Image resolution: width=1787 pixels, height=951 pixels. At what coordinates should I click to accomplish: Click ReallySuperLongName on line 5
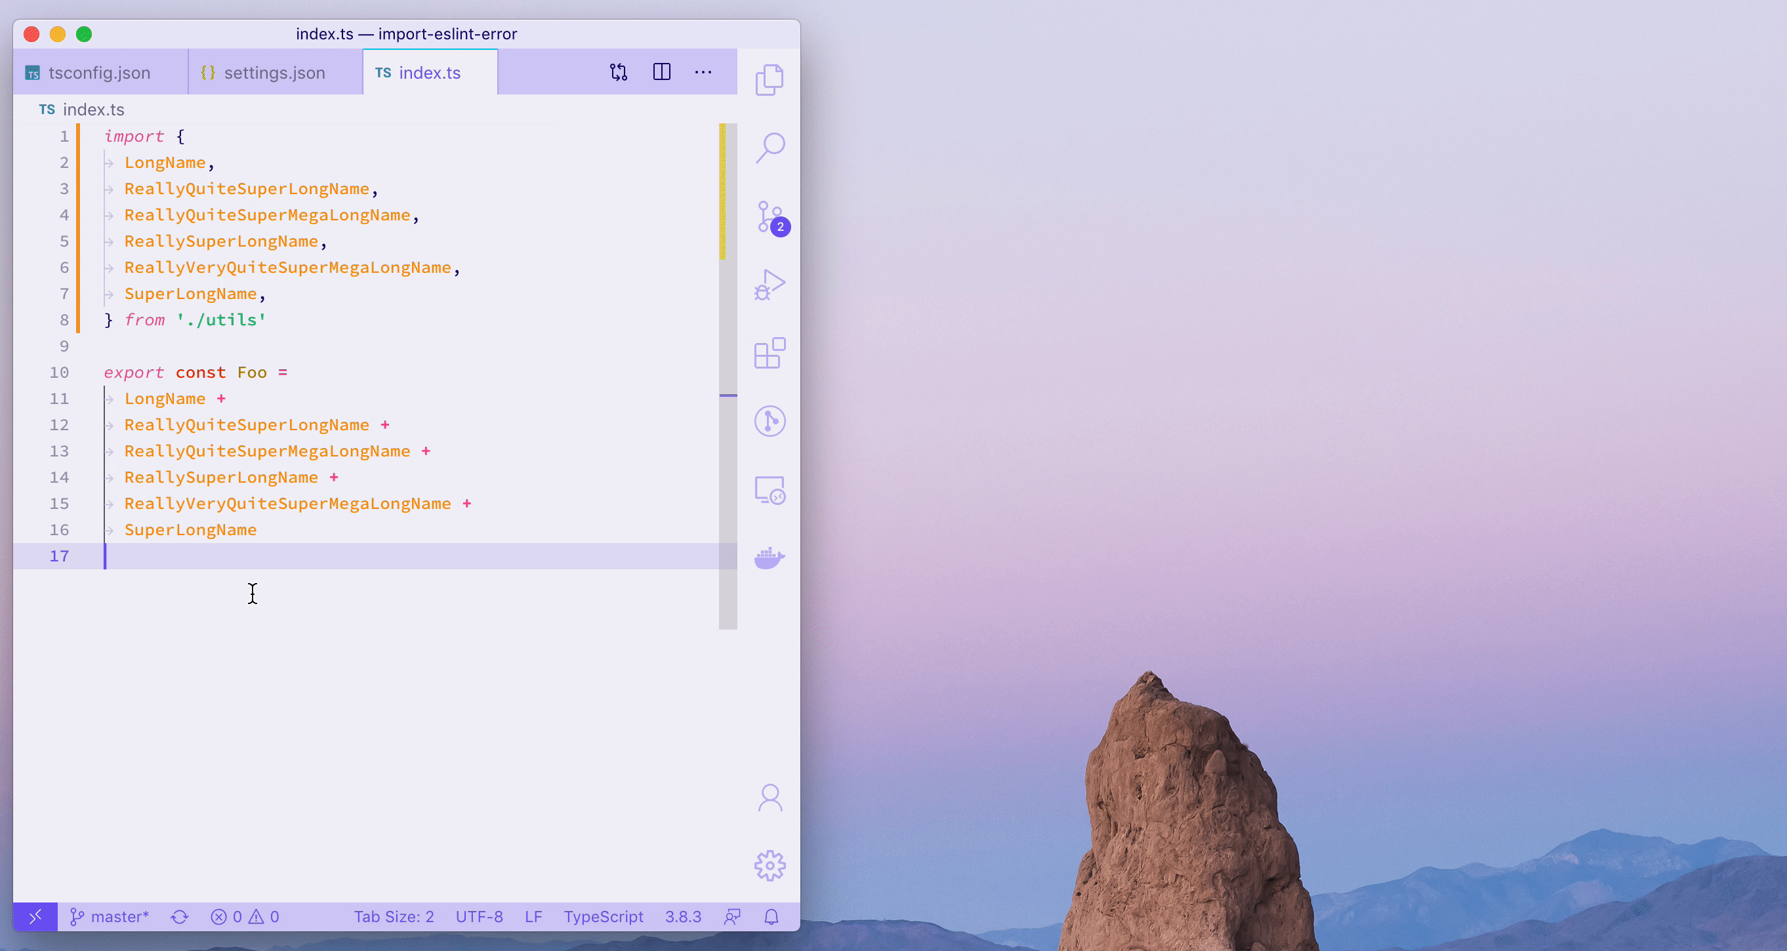pyautogui.click(x=221, y=241)
